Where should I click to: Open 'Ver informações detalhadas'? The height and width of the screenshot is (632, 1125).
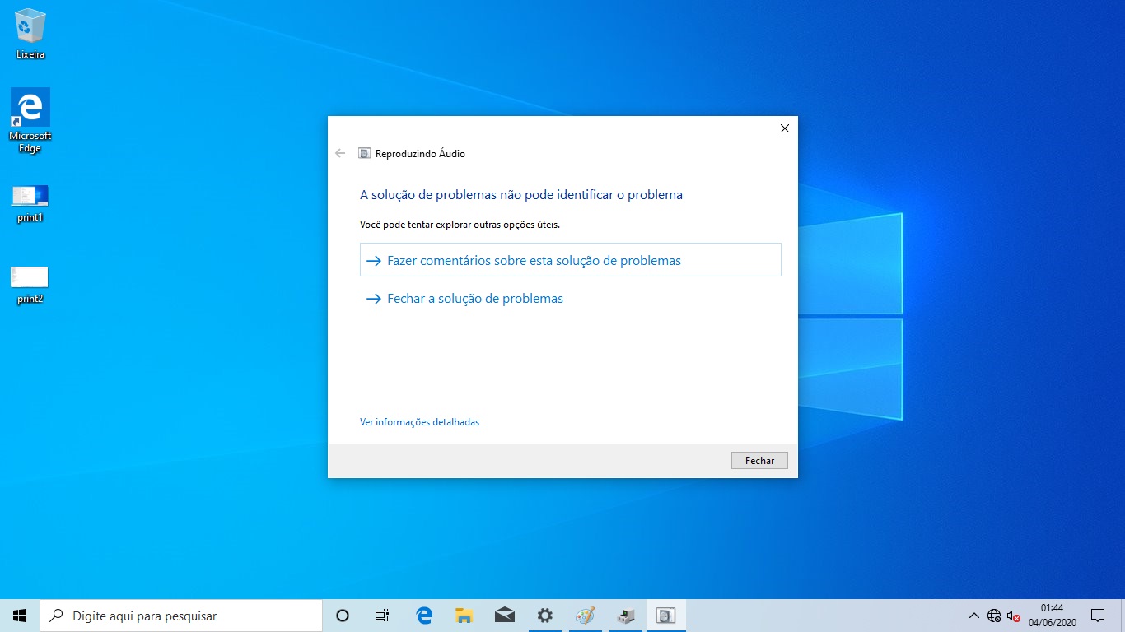[418, 421]
